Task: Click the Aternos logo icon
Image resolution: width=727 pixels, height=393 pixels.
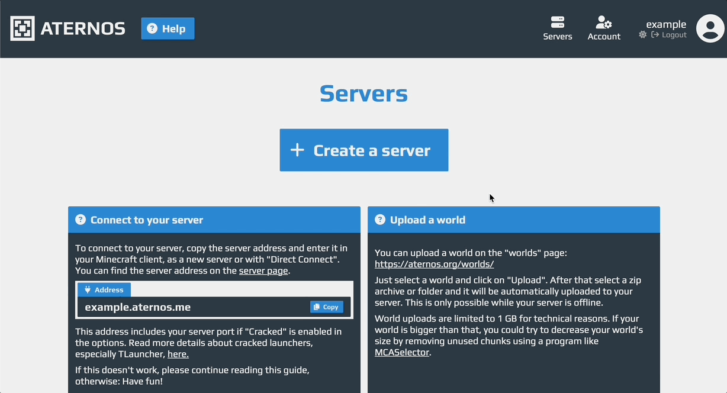Action: 22,28
